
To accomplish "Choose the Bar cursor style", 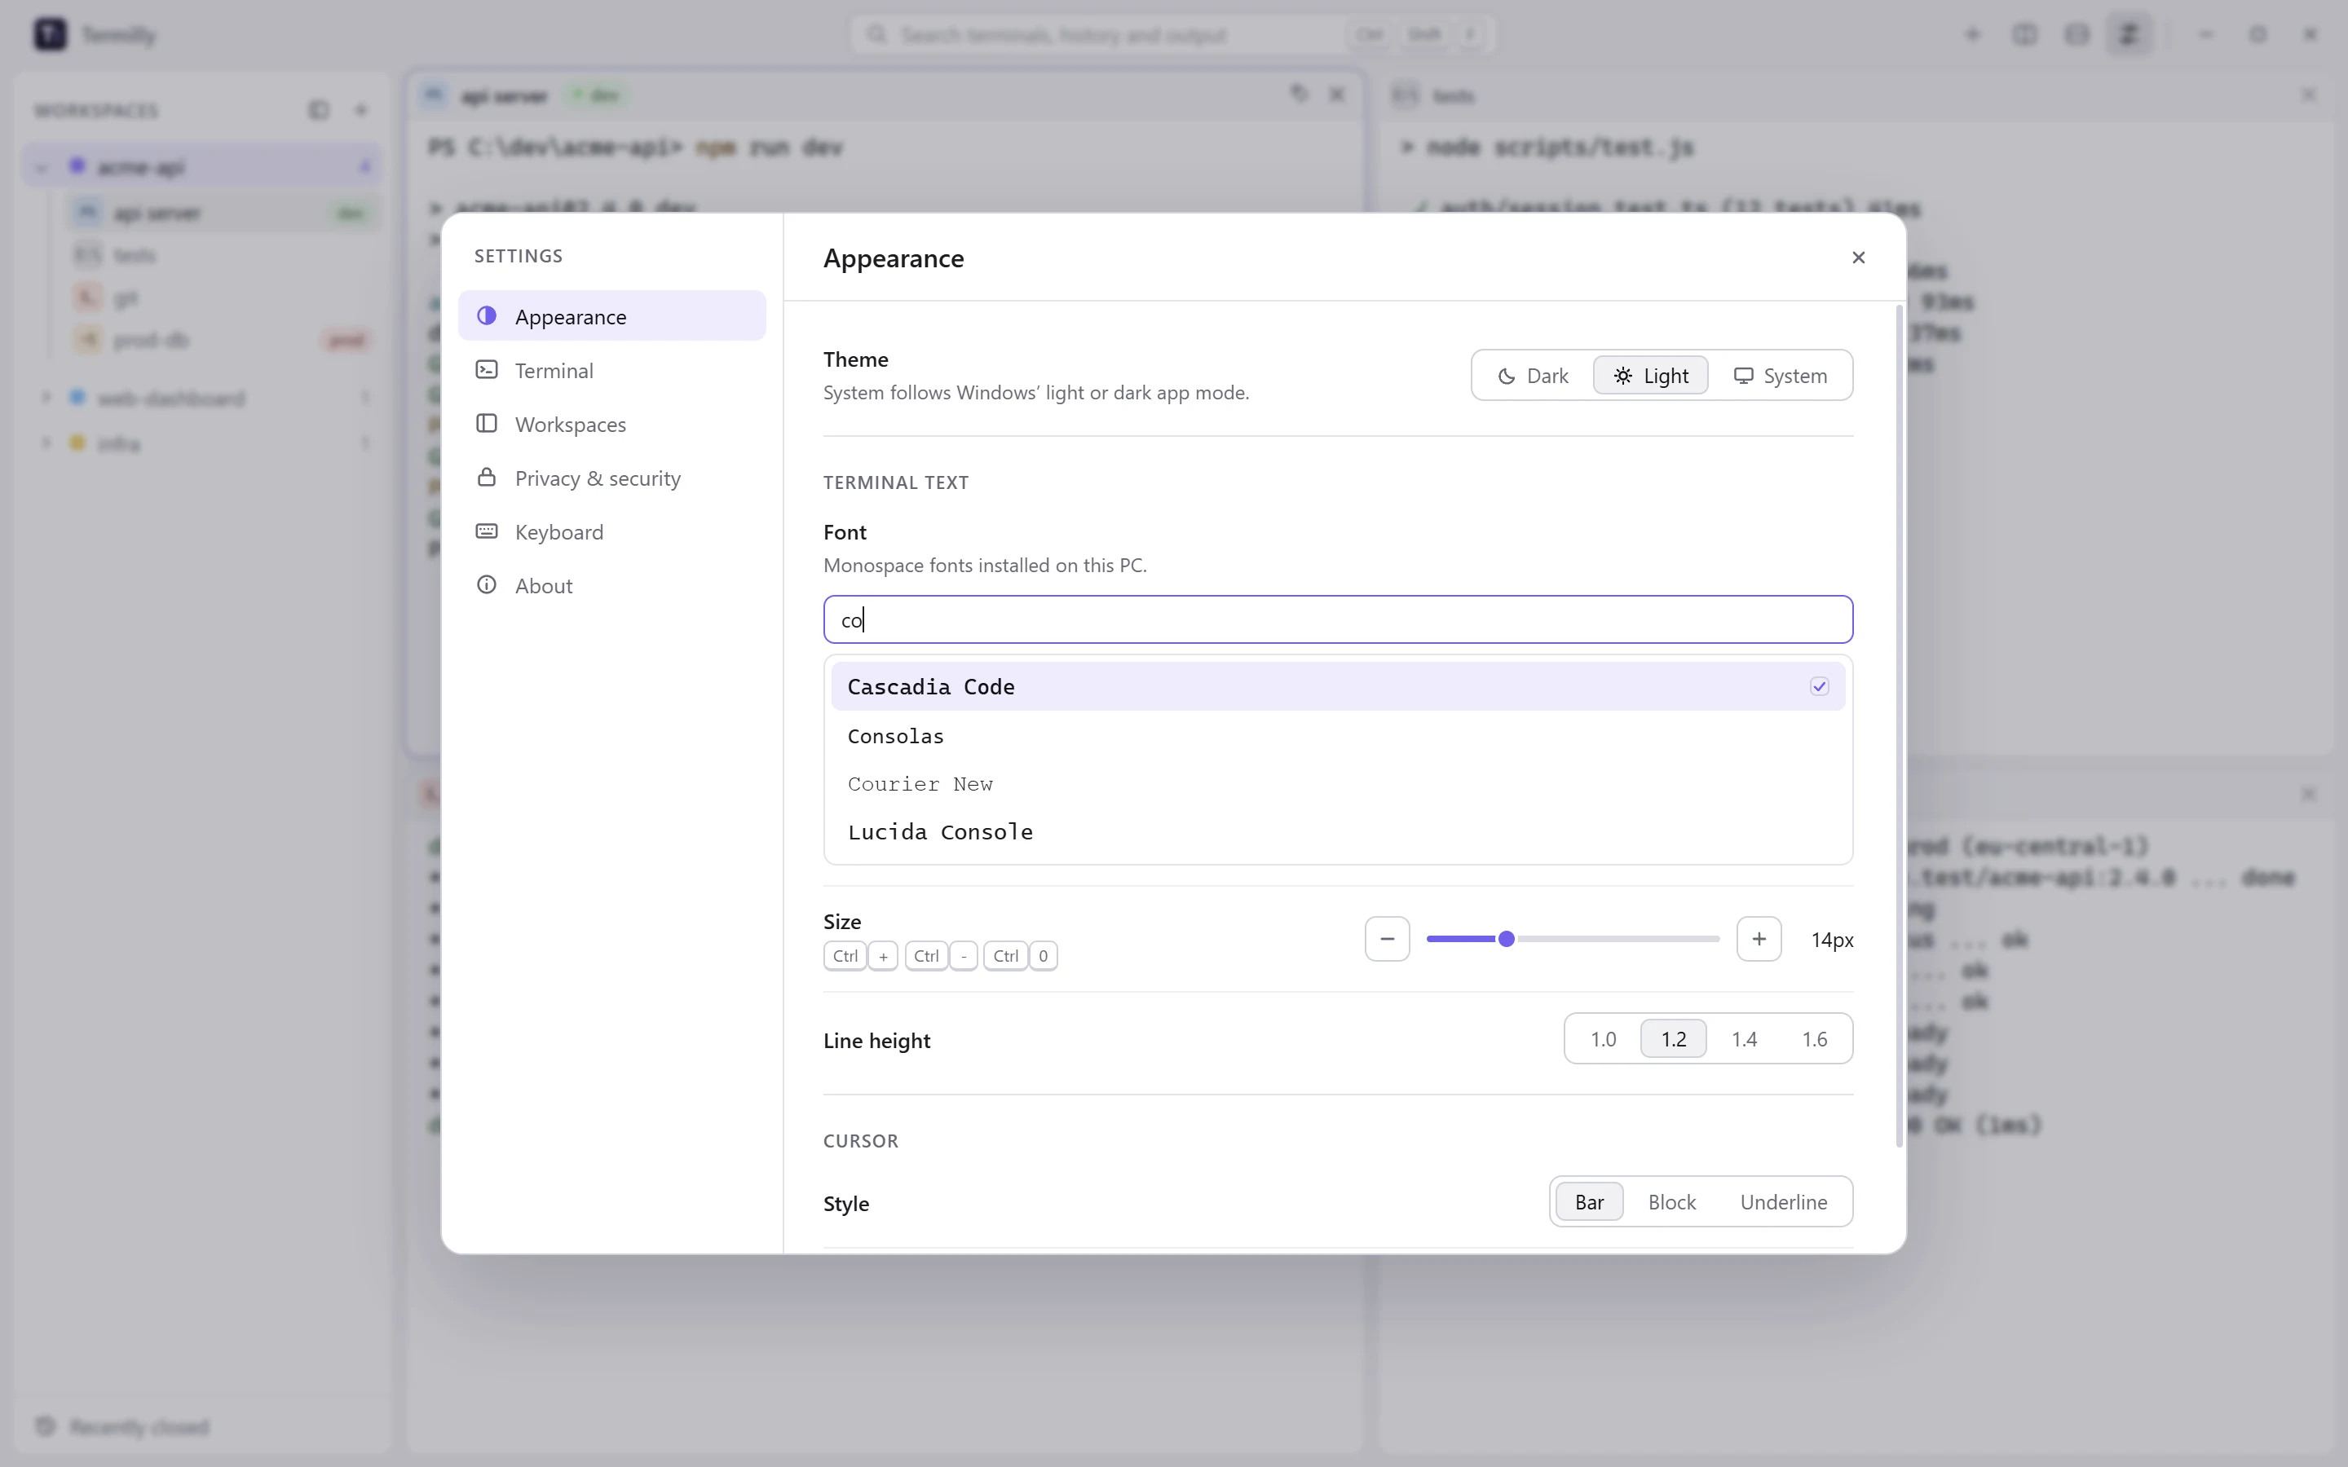I will pyautogui.click(x=1589, y=1202).
